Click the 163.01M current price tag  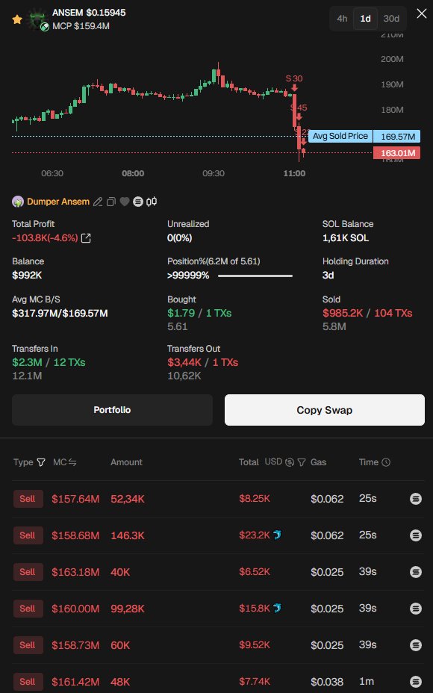tap(396, 153)
